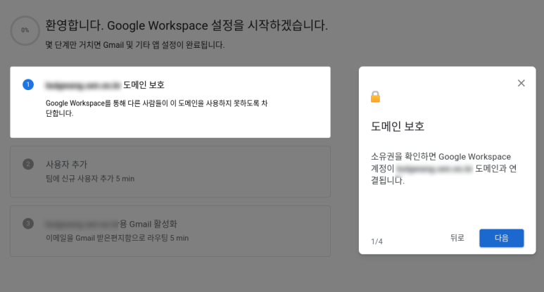Screen dimensions: 544x292
Task: Open the 사용자 추가 step card
Action: [x=170, y=172]
